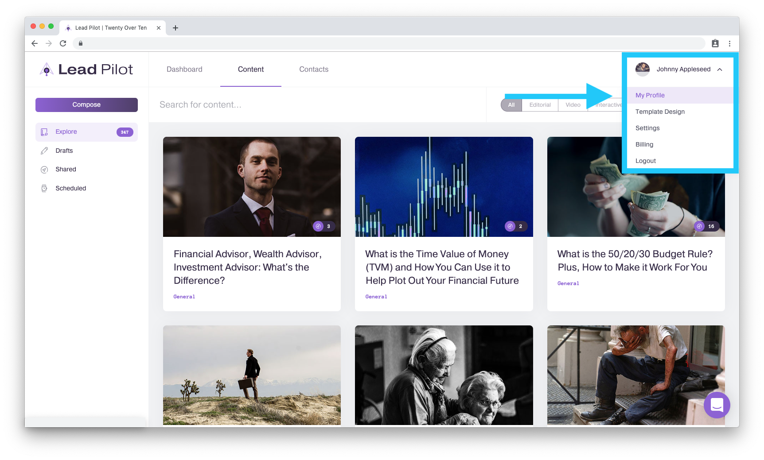Image resolution: width=764 pixels, height=460 pixels.
Task: Click Logout in the user menu
Action: click(680, 161)
